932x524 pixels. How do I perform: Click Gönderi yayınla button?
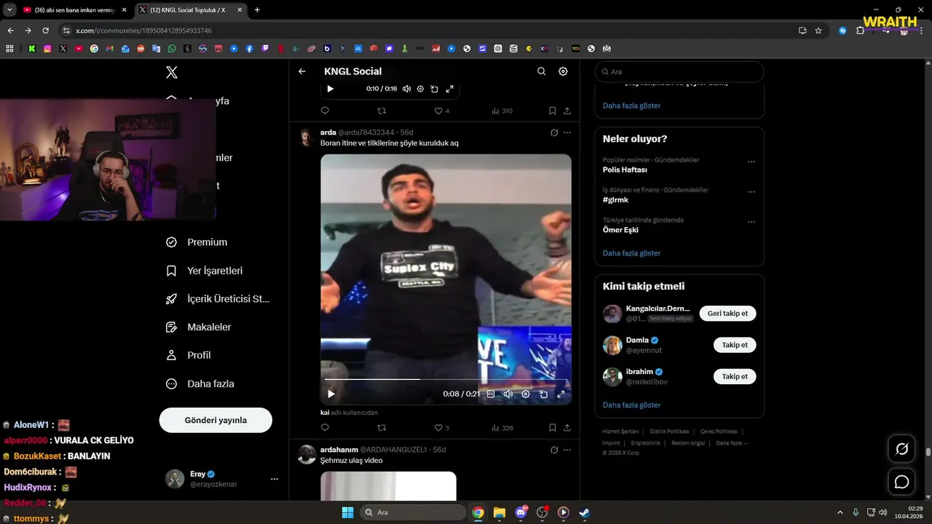(x=216, y=420)
